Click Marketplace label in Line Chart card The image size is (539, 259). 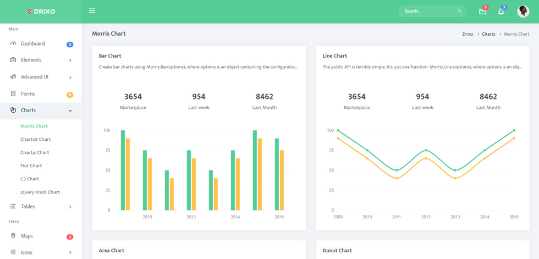357,108
